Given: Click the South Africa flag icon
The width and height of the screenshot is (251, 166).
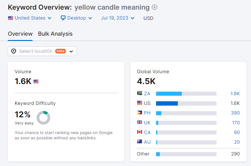Looking at the screenshot, I should click(140, 93).
